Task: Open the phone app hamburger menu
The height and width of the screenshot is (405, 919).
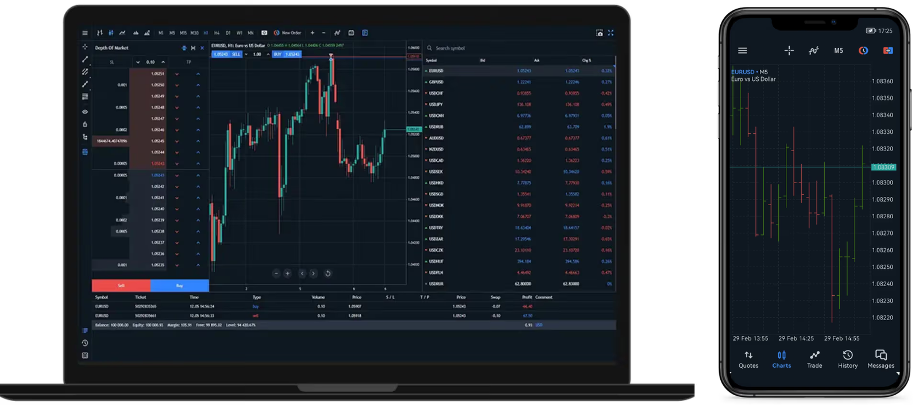Action: pos(743,51)
